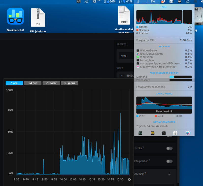The height and width of the screenshot is (186, 203).
Task: Click the Processore GPU row
Action: [164, 80]
